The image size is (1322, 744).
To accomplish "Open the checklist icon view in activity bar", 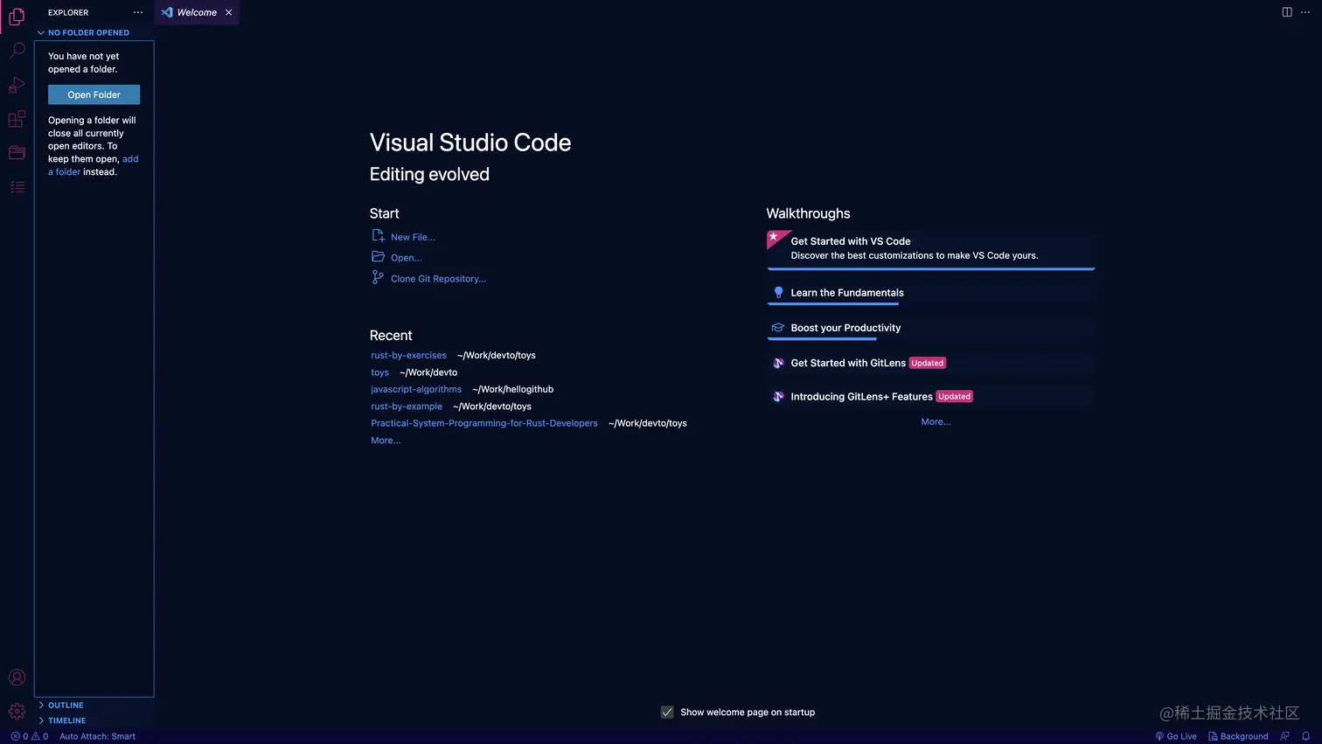I will tap(17, 187).
